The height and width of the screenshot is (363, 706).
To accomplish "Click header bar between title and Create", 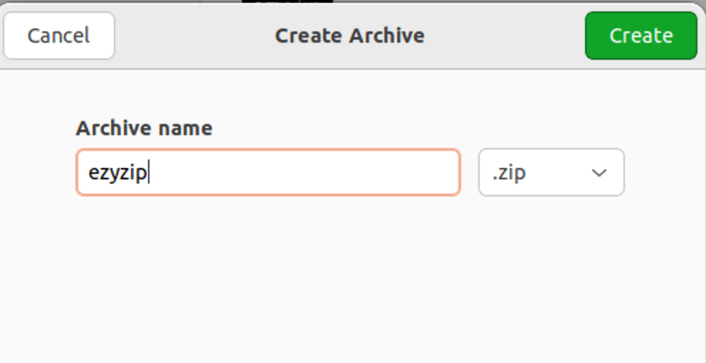I will pos(505,36).
